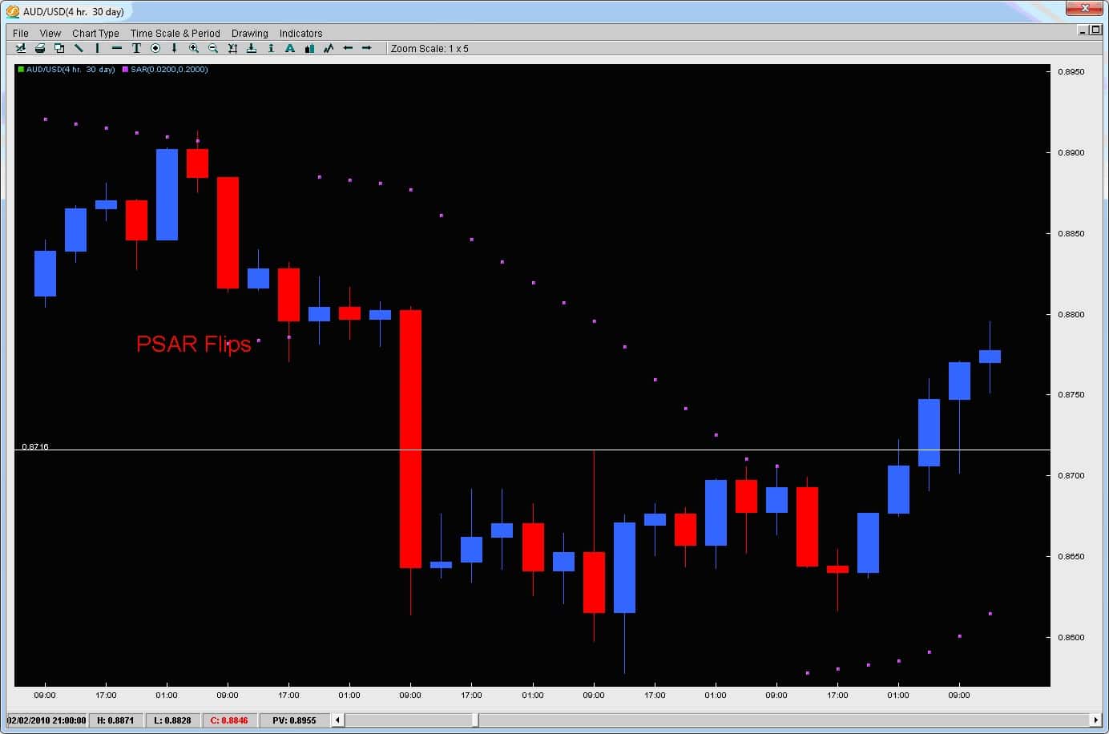
Task: Click the new chart toolbar icon
Action: click(x=21, y=48)
